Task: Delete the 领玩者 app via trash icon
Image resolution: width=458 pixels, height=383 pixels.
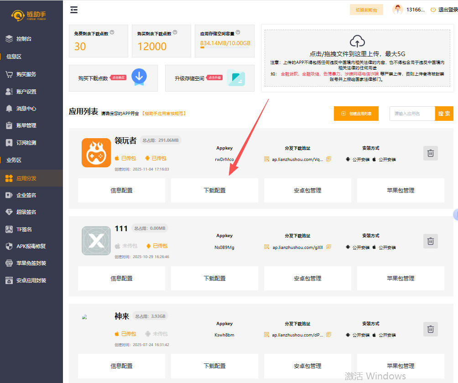Action: (x=430, y=153)
